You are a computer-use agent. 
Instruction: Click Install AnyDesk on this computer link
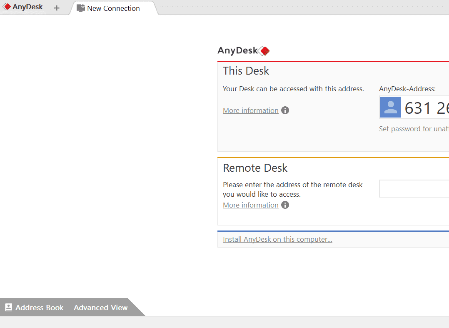(277, 239)
